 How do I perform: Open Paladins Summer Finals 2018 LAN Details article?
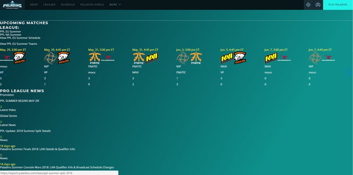[37, 149]
